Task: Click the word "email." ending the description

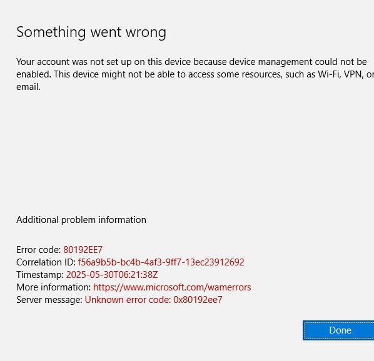Action: coord(28,87)
